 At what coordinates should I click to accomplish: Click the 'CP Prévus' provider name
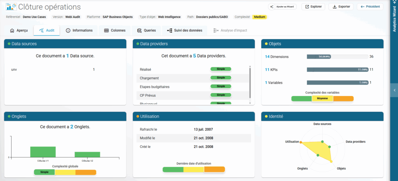point(148,95)
